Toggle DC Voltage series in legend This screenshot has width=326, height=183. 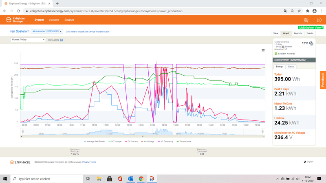[115, 142]
